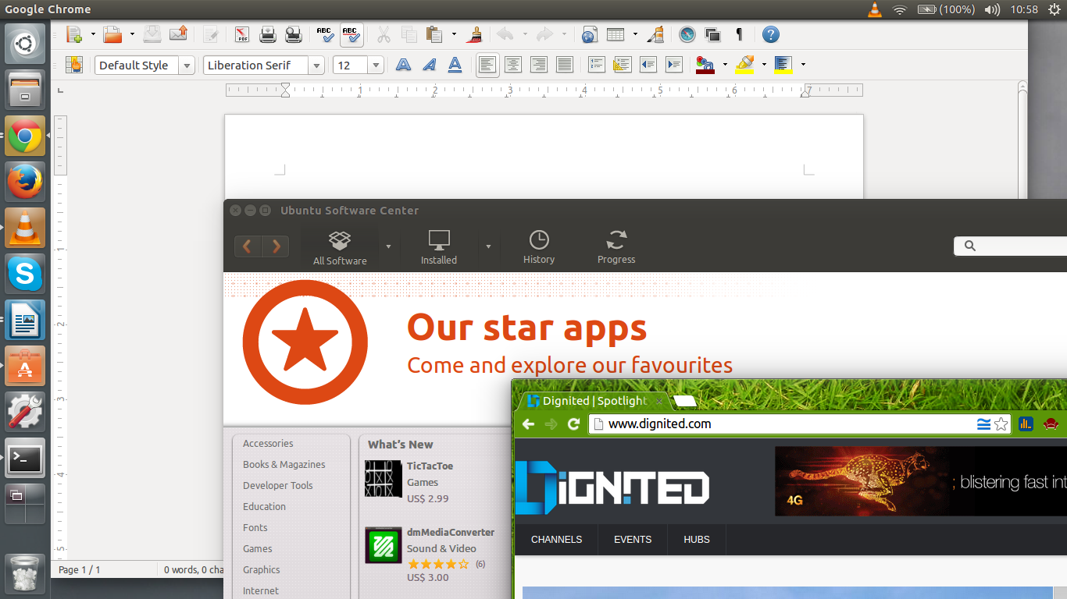Apply dark red font color swatch

pyautogui.click(x=705, y=65)
